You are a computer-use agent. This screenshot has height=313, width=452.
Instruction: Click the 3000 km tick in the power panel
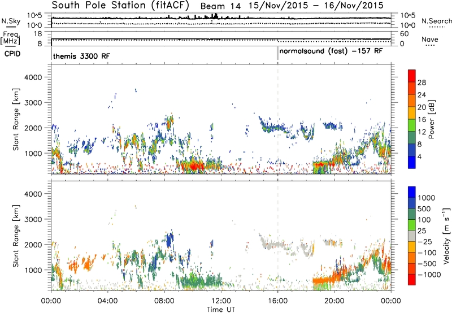pyautogui.click(x=33, y=103)
